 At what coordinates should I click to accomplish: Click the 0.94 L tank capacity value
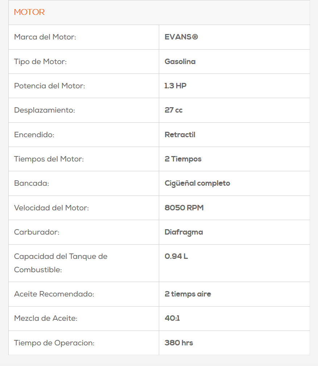[x=176, y=256]
